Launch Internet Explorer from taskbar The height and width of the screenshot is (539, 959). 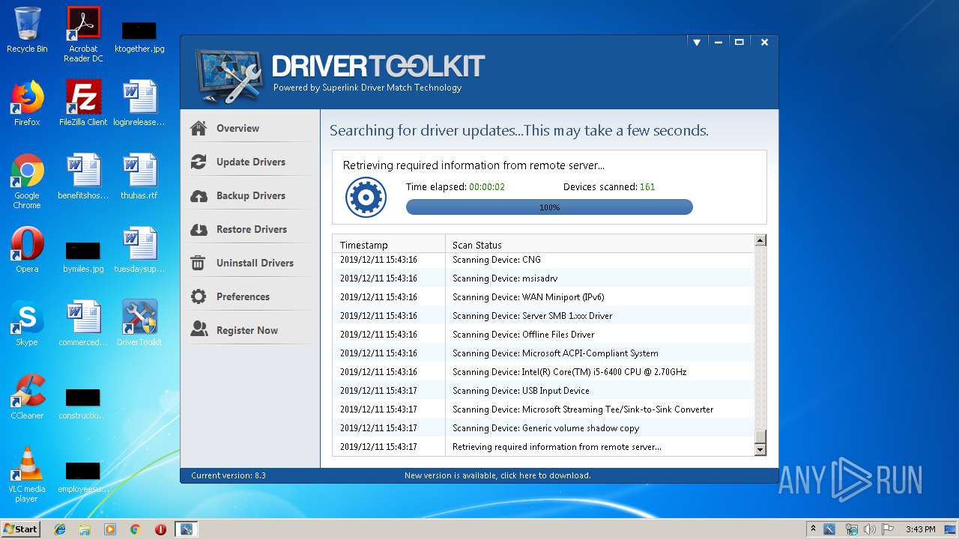(x=60, y=529)
